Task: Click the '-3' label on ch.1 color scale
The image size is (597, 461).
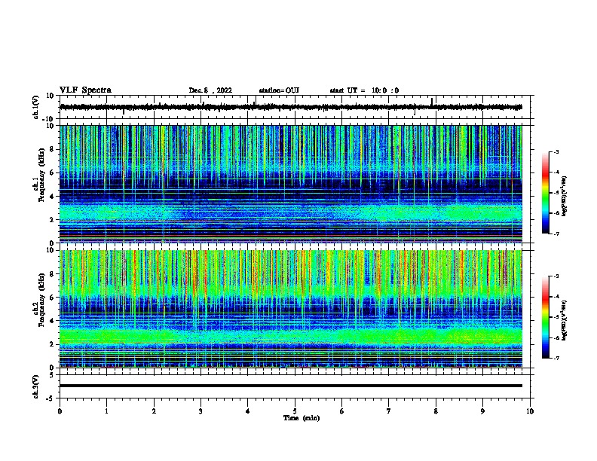Action: pos(556,152)
